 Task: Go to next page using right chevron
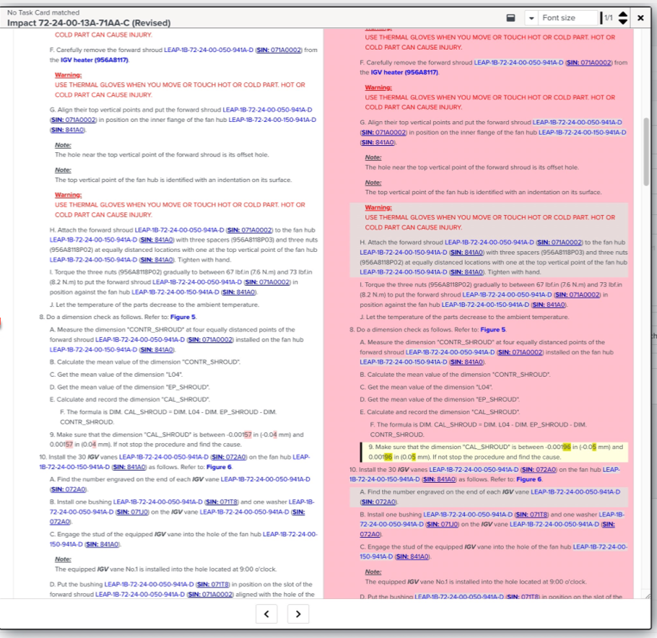pyautogui.click(x=298, y=614)
